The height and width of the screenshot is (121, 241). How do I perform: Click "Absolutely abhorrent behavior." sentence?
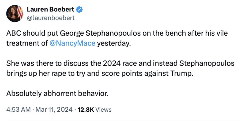point(57,93)
